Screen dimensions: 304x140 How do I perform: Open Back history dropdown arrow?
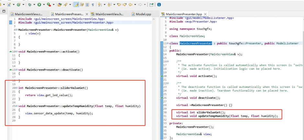135,5
